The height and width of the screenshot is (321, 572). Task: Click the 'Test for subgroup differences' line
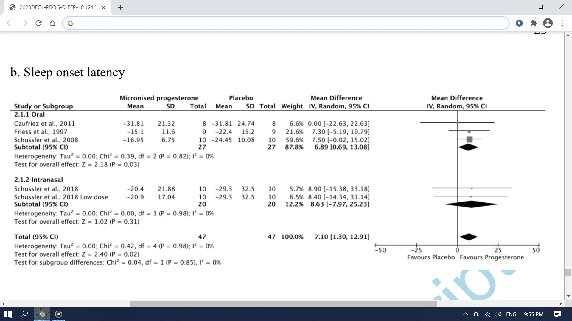coord(117,262)
